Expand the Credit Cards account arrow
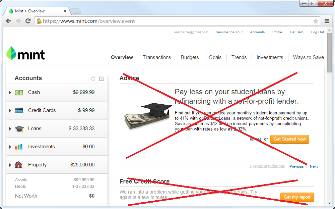This screenshot has width=335, height=209. coord(10,111)
